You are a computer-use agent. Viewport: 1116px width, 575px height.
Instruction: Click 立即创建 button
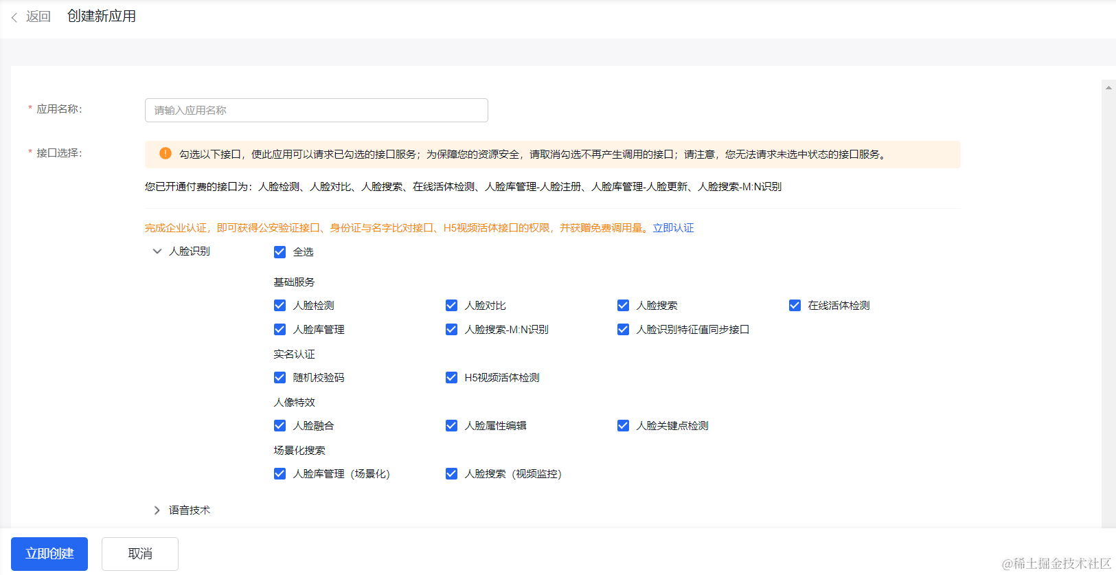(49, 554)
